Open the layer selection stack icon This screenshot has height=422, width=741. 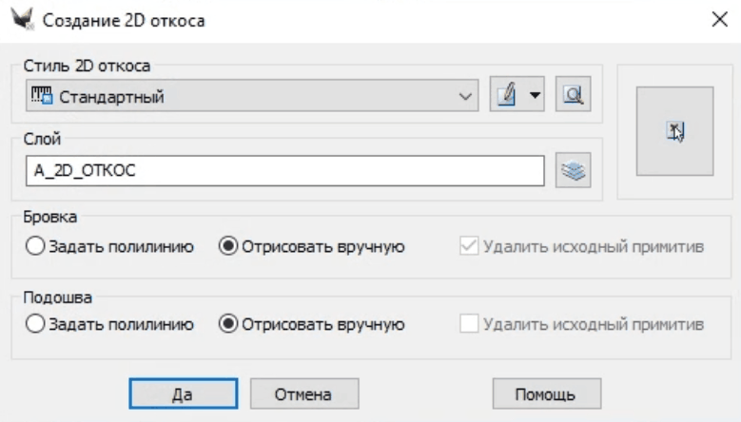click(x=574, y=171)
